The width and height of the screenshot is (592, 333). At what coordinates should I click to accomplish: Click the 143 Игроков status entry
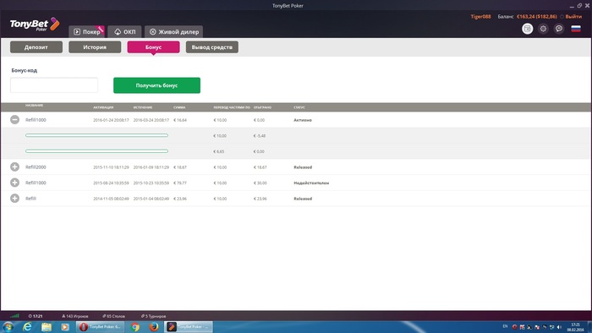tap(74, 316)
